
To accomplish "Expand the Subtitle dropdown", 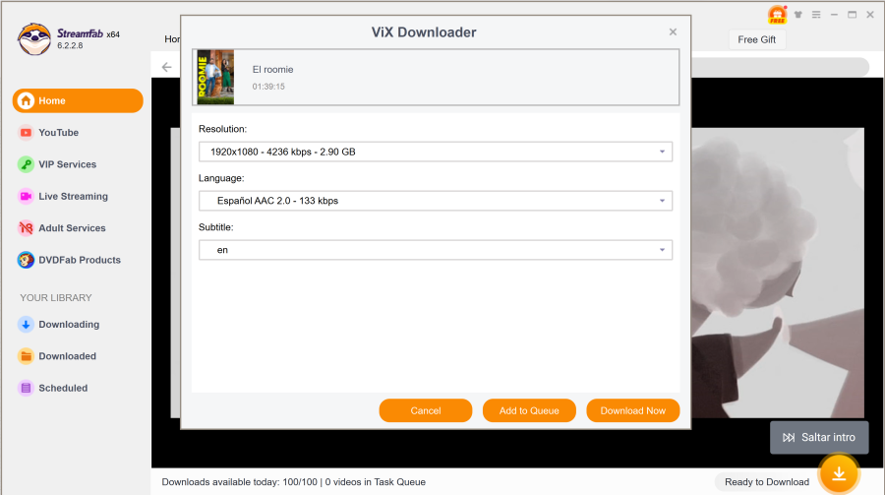I will pyautogui.click(x=436, y=250).
